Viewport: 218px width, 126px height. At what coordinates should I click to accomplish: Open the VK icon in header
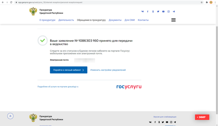(x=143, y=12)
